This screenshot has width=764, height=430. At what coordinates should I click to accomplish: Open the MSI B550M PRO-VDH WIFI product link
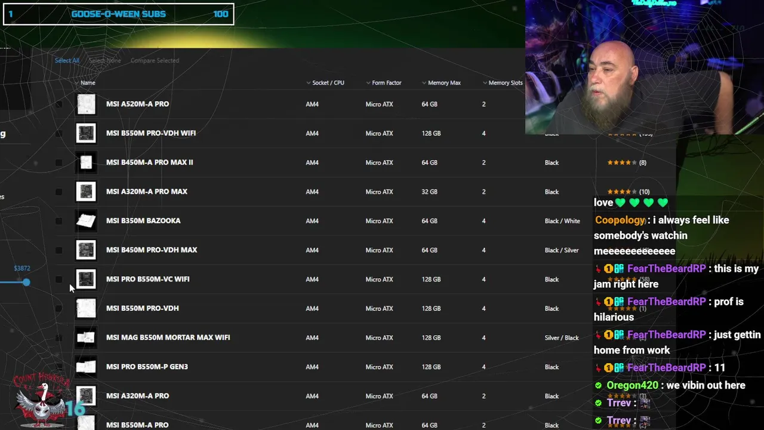[x=151, y=133]
